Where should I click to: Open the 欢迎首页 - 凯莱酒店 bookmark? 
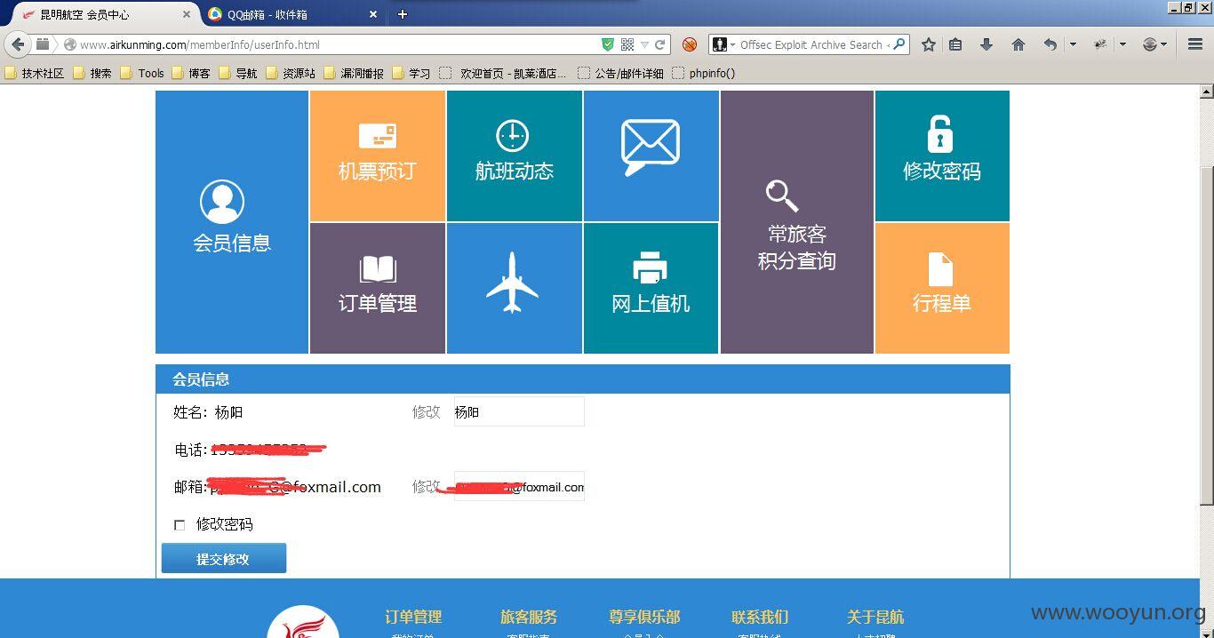(x=503, y=73)
